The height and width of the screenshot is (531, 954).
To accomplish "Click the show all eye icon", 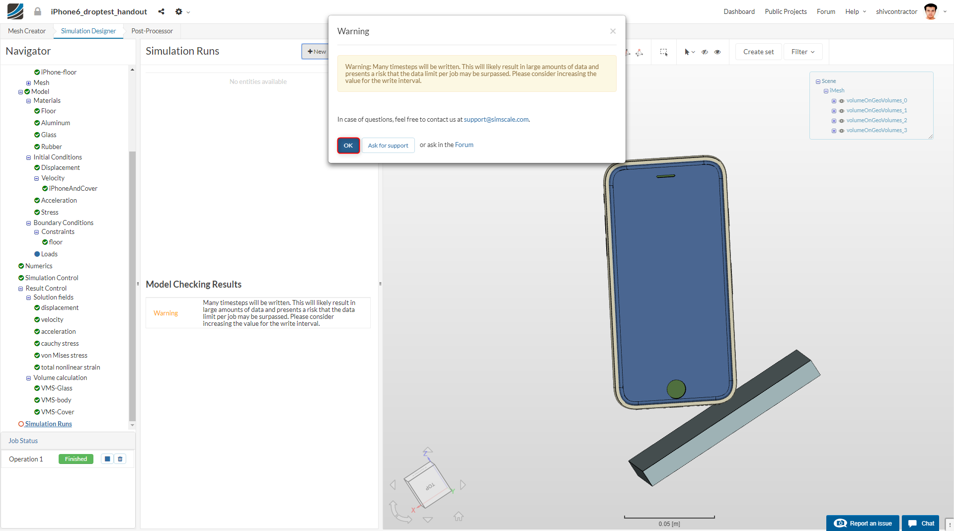I will pyautogui.click(x=717, y=52).
